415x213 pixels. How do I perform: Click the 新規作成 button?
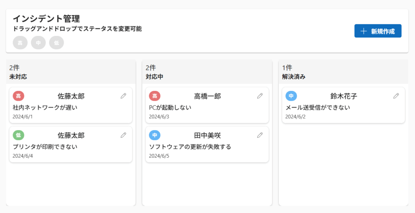[x=378, y=31]
